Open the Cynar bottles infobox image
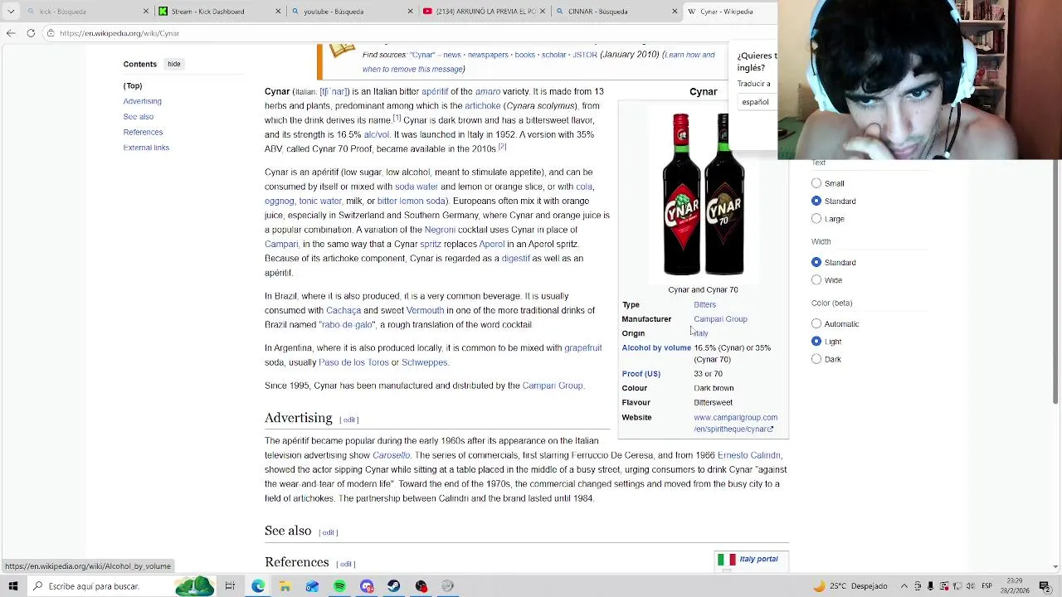Viewport: 1062px width, 597px height. click(x=703, y=193)
